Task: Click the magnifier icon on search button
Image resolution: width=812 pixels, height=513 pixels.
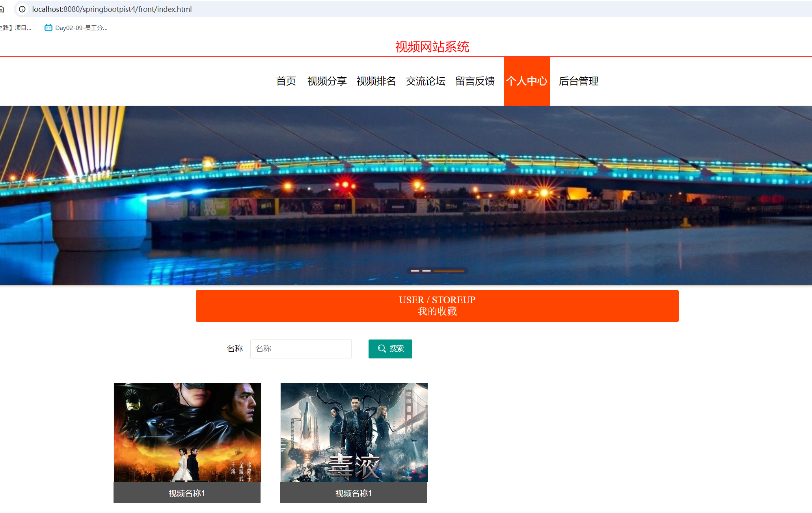Action: pos(382,349)
